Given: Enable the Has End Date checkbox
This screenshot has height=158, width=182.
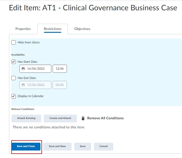Looking at the screenshot, I should 14,78.
